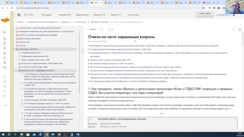Open the Задать вопрос menu item
The image size is (244, 137).
(x=82, y=15)
